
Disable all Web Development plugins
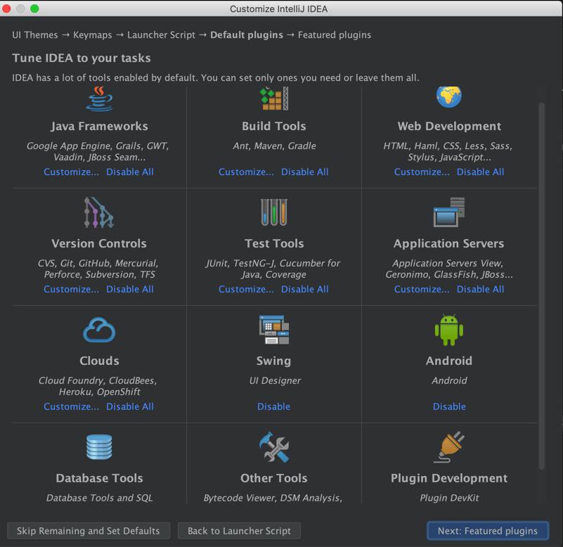coord(481,172)
